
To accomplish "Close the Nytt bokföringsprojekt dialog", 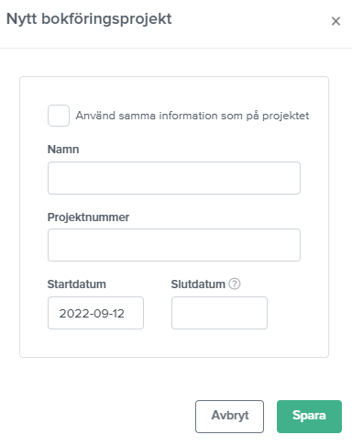I will tap(335, 21).
